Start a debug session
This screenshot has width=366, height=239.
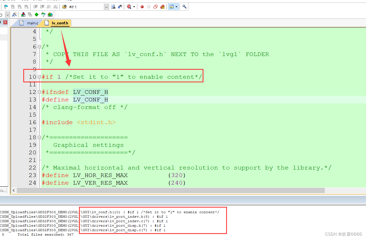pos(129,6)
